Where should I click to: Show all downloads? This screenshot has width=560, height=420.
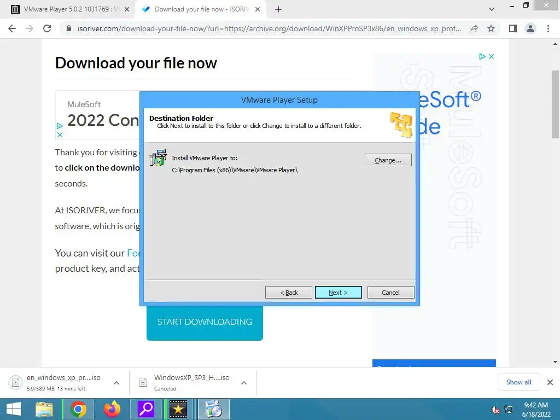tap(518, 382)
